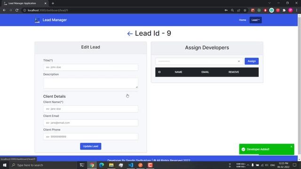The height and width of the screenshot is (169, 301).
Task: Open a new browser tab
Action: (x=53, y=3)
